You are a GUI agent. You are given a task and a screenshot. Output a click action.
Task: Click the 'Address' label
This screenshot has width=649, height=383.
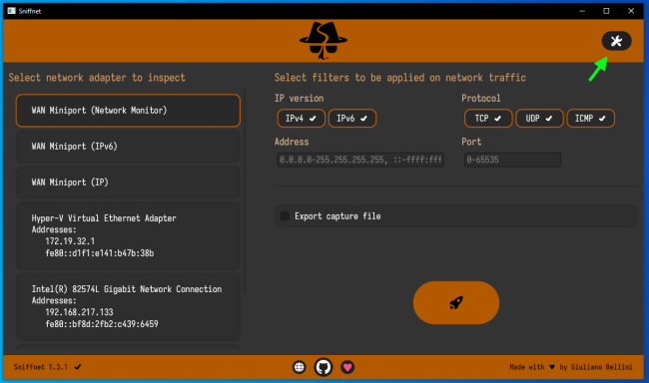tap(292, 142)
